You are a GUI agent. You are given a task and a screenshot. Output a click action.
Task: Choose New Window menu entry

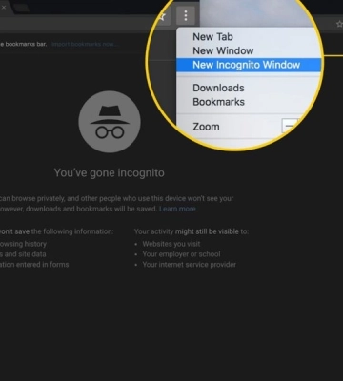[223, 50]
